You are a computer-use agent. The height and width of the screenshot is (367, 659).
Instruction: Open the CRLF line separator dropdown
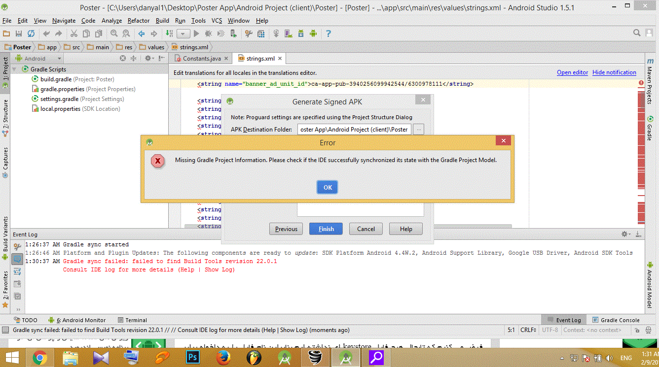(529, 330)
